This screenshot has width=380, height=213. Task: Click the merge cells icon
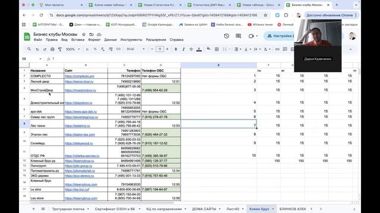tap(224, 49)
